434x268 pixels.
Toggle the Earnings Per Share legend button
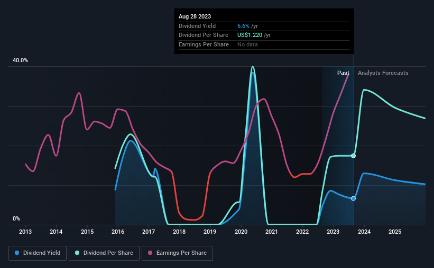coord(177,253)
